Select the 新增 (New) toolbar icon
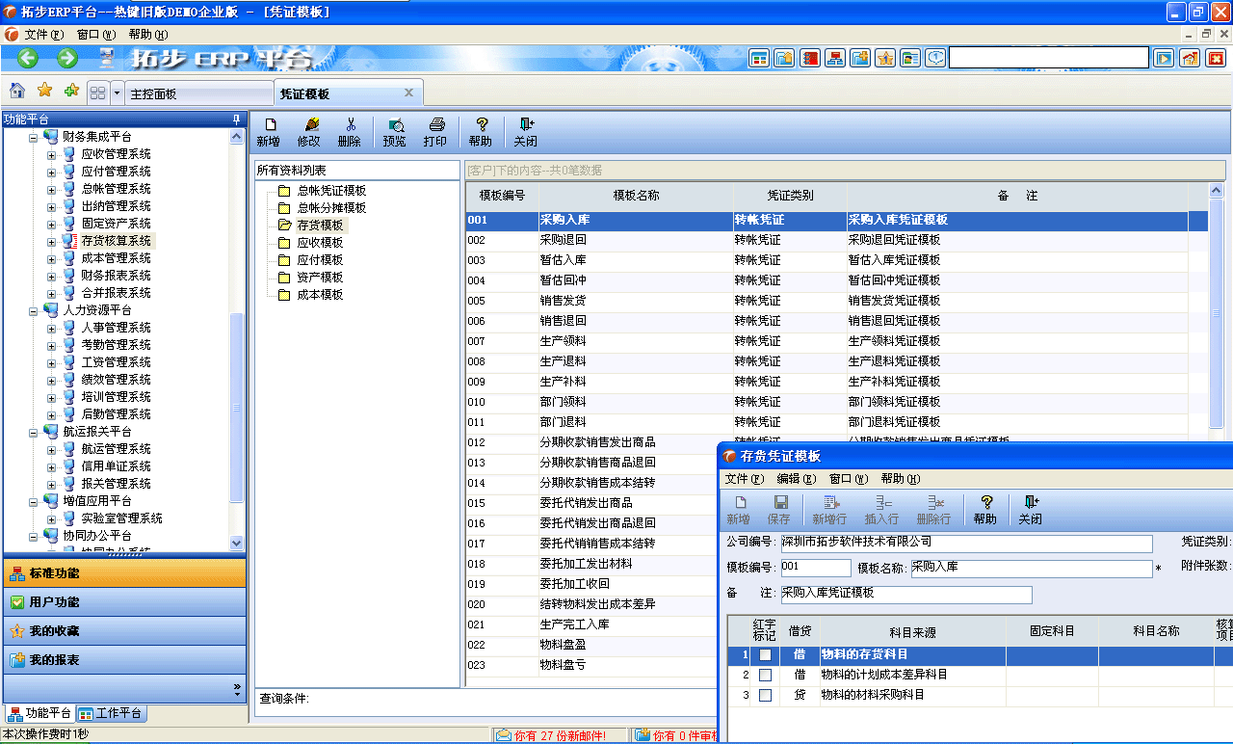 tap(268, 131)
